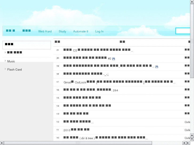Open the Flash Card category

14,70
